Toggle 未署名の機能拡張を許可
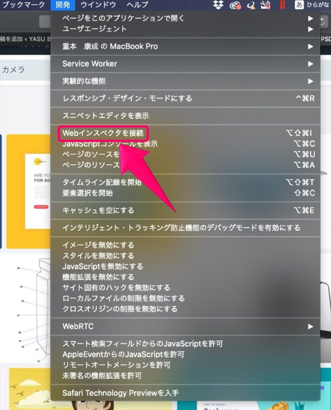The height and width of the screenshot is (410, 331). pos(185,376)
